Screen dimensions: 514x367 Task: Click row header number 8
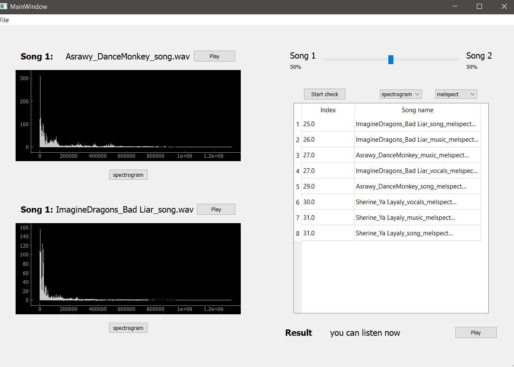coord(298,234)
